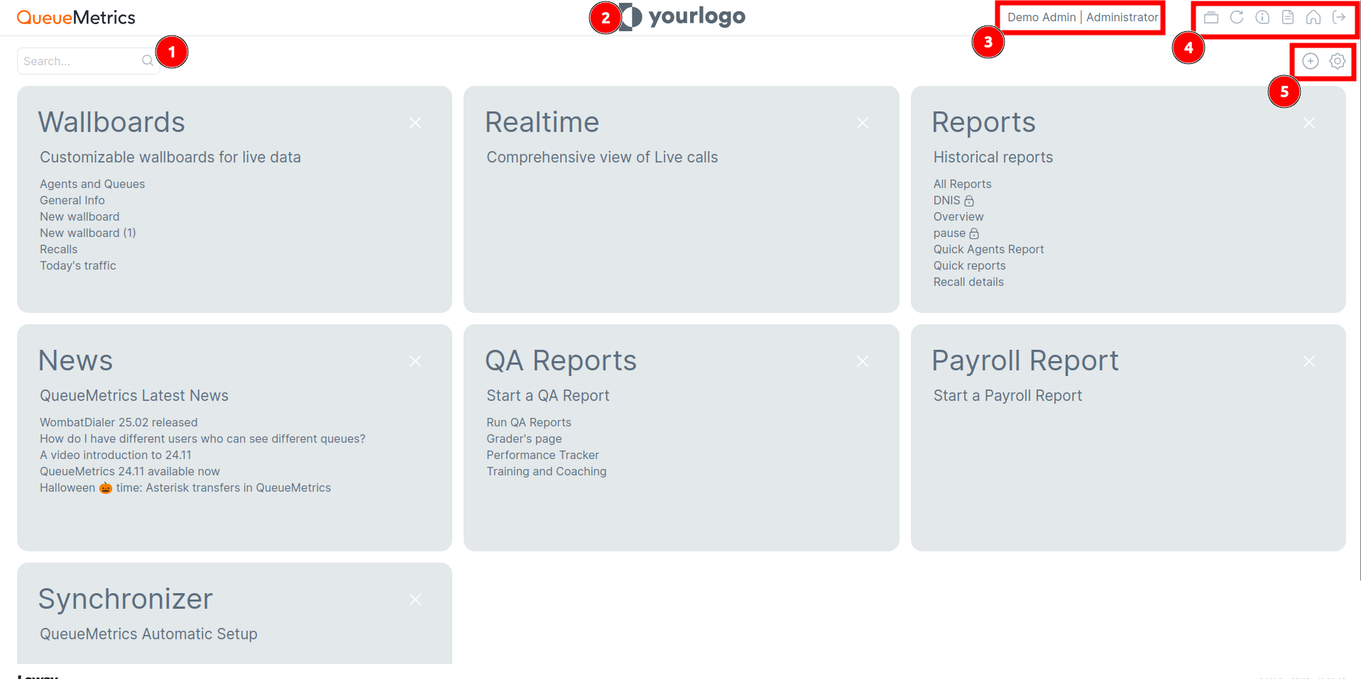Open the Today's traffic wallboard
Viewport: 1361px width, 679px height.
point(78,265)
